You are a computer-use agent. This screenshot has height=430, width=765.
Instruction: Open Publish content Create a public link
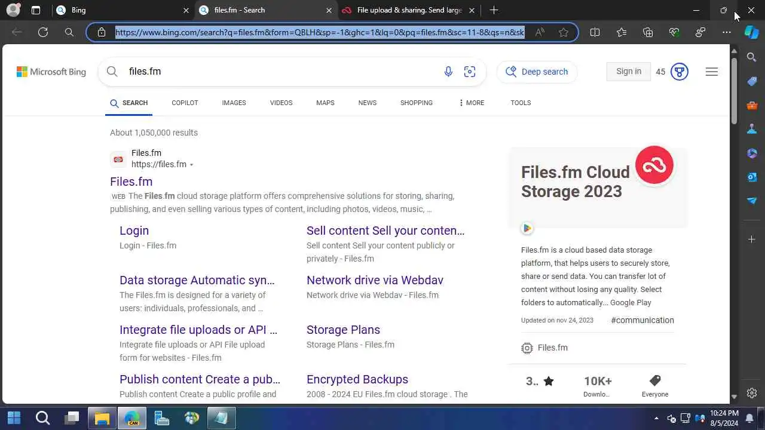point(200,379)
